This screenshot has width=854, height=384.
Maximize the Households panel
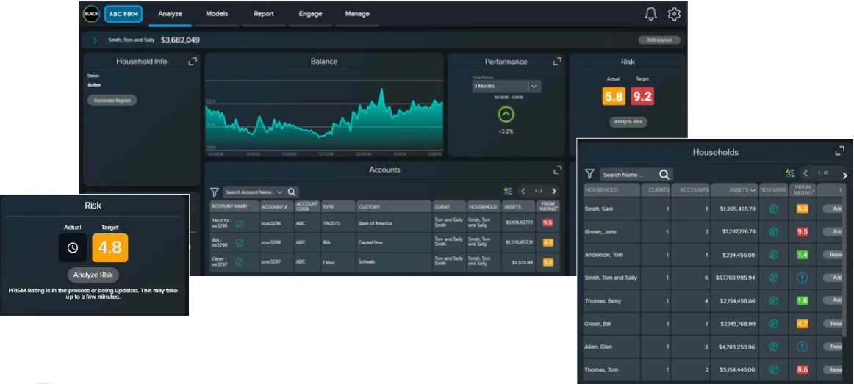[x=840, y=151]
